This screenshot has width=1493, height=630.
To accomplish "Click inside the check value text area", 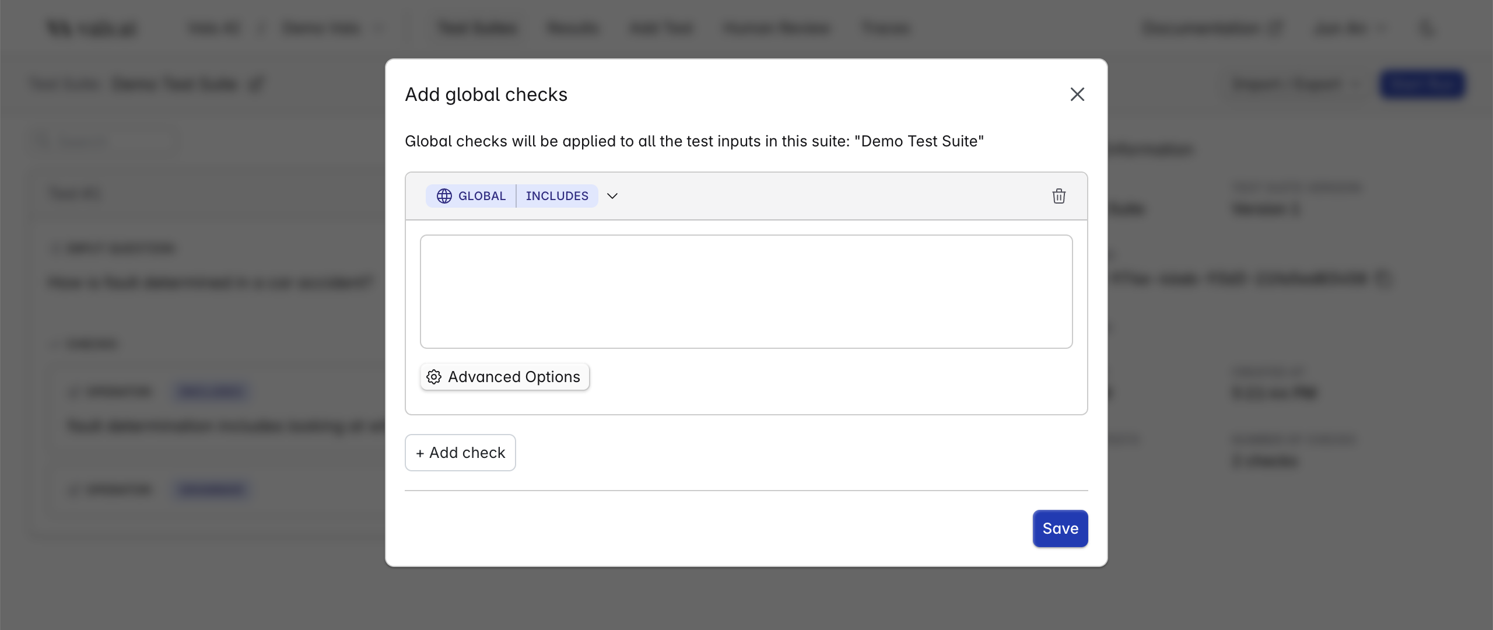I will point(745,292).
